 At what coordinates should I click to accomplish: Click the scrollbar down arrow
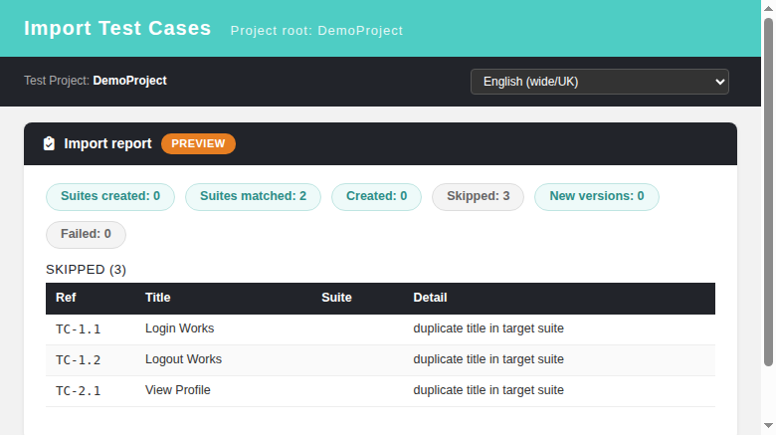(768, 426)
